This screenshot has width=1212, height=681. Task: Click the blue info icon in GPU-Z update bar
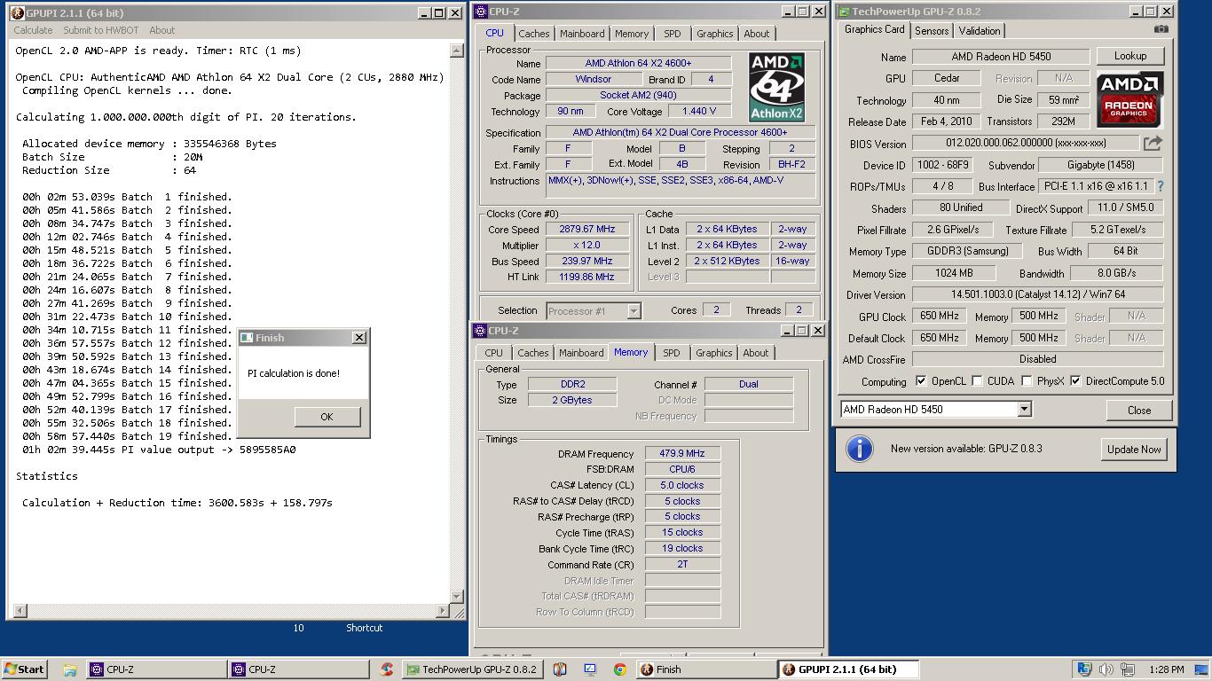(859, 449)
